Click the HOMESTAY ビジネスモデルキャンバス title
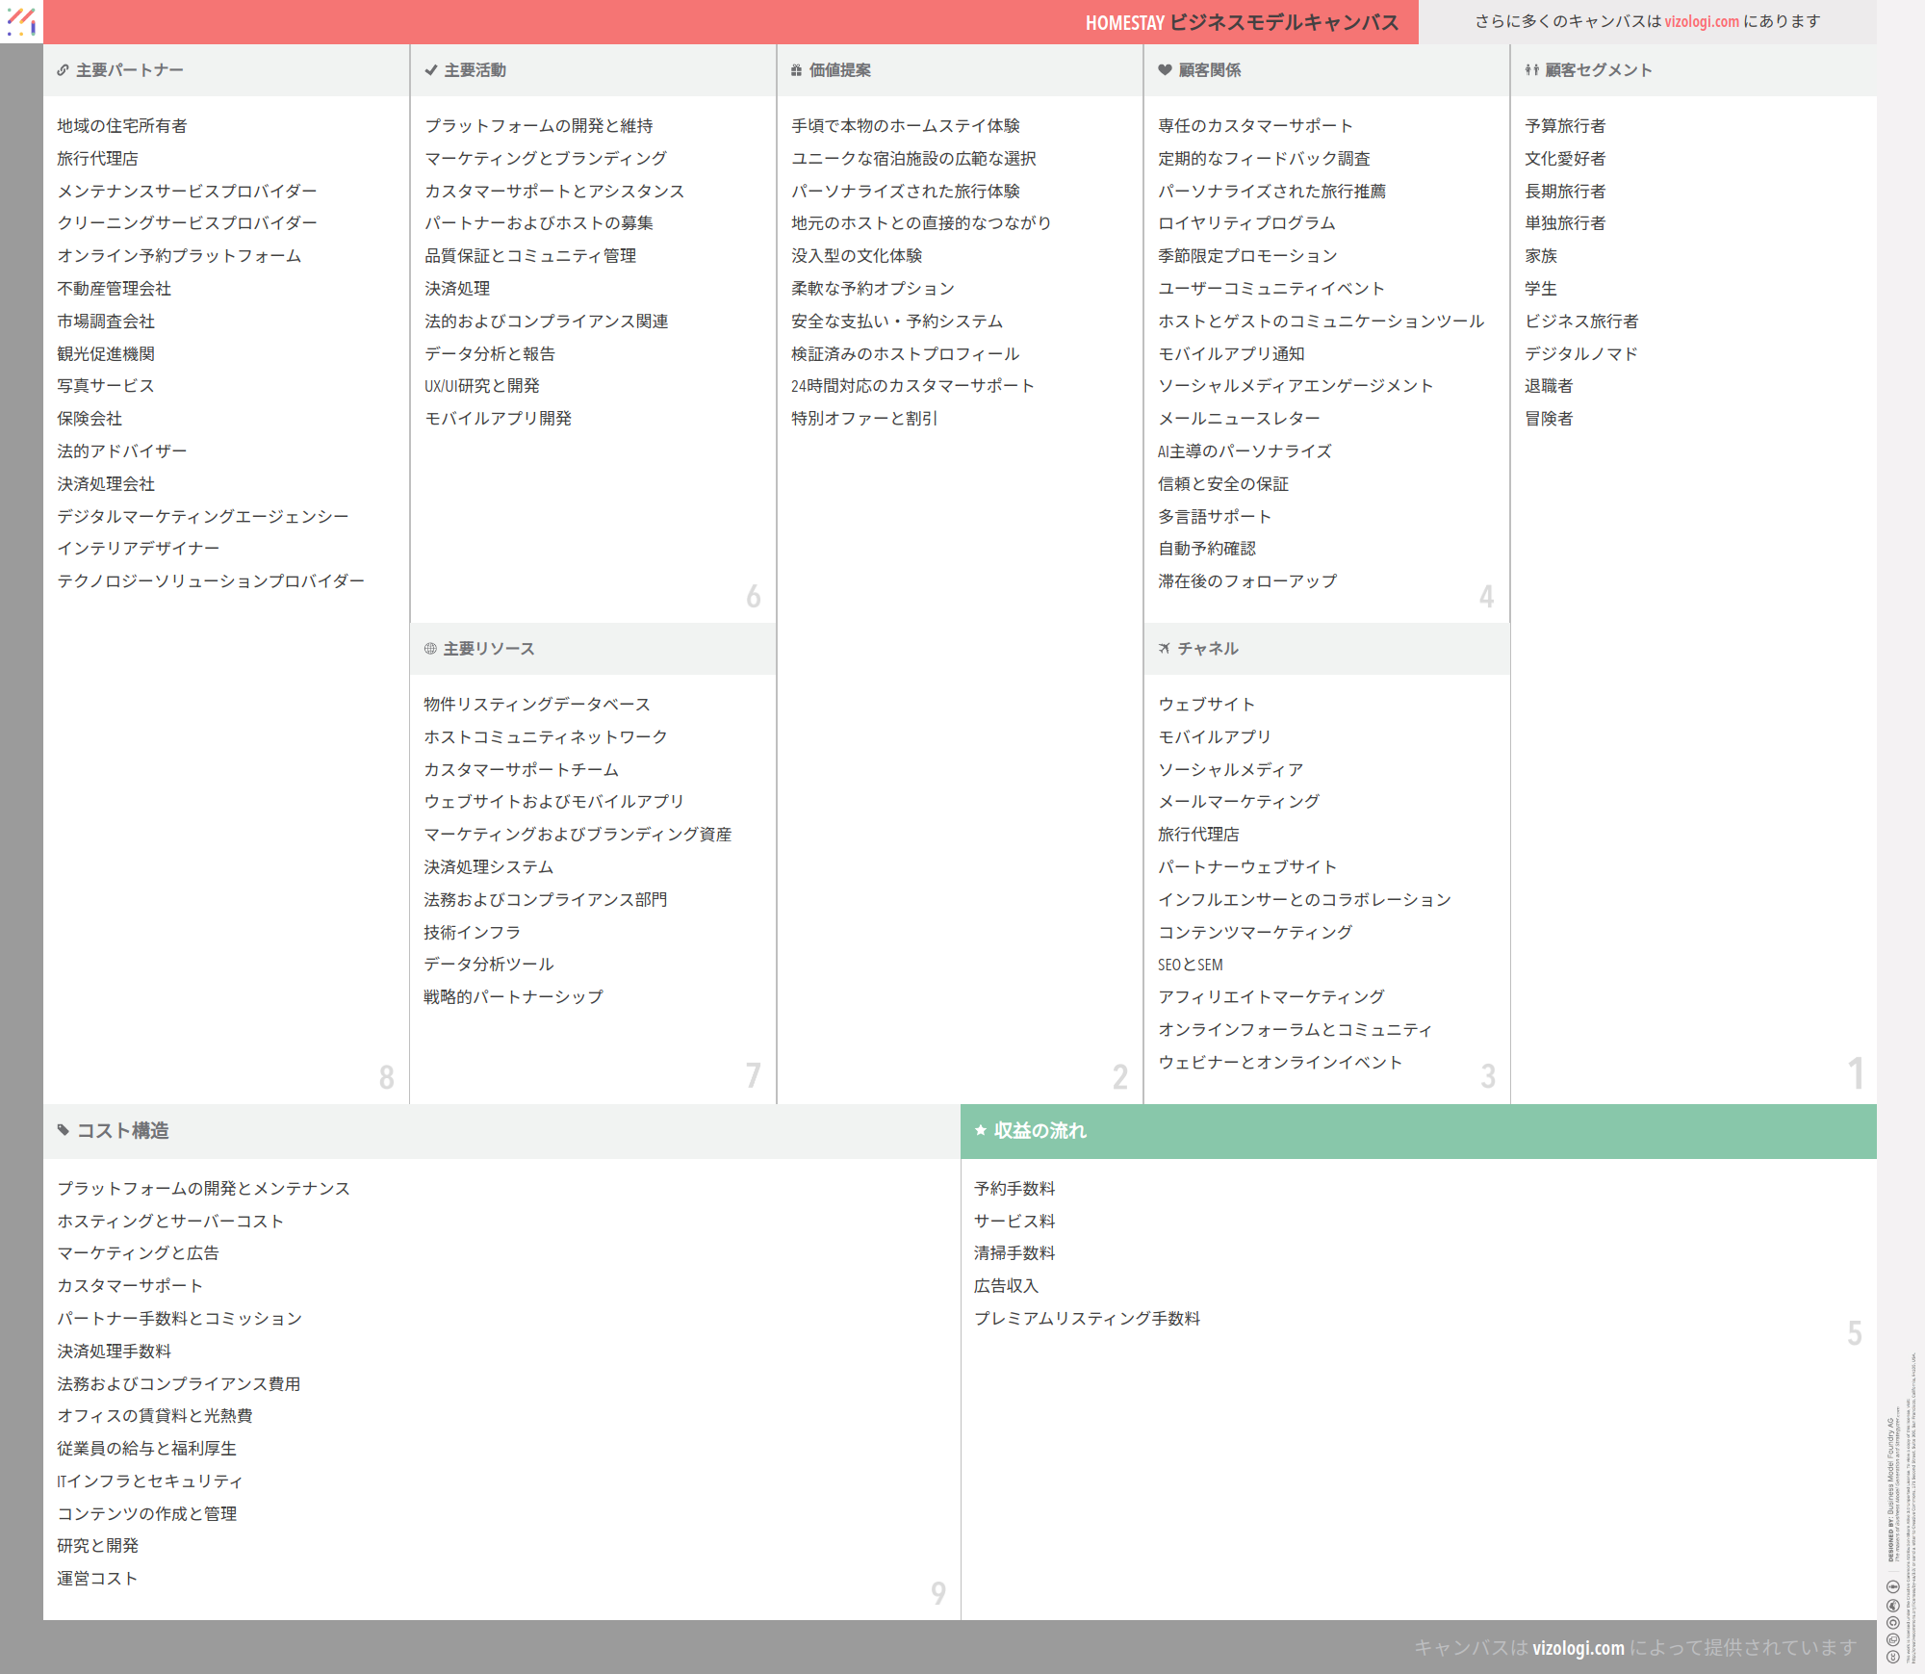The height and width of the screenshot is (1674, 1925). tap(1242, 22)
